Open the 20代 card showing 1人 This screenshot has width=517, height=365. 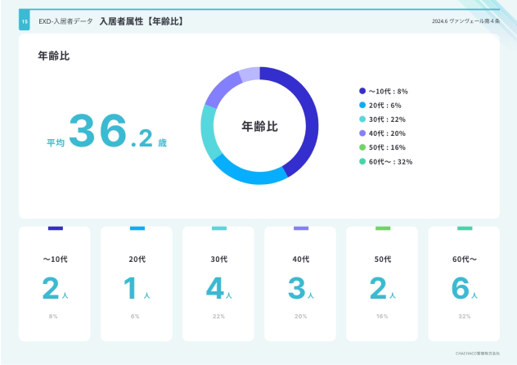click(137, 283)
